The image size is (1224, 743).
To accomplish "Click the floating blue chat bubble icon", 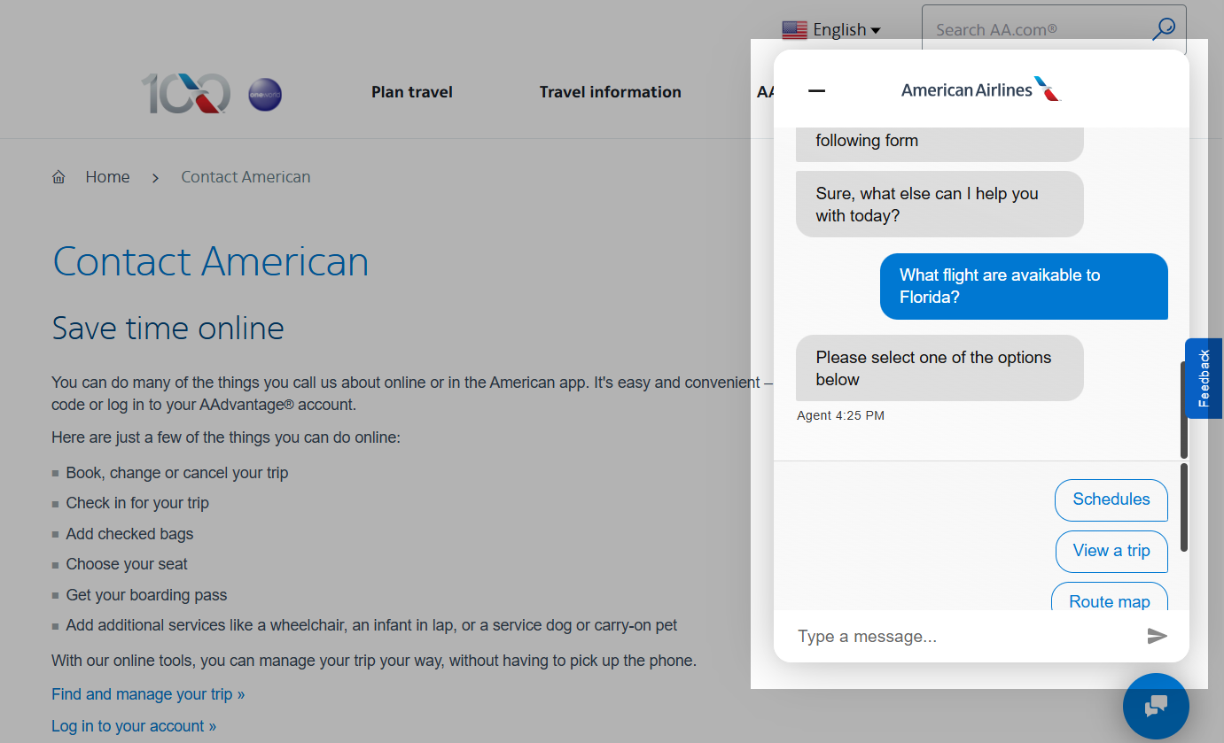I will (x=1155, y=706).
